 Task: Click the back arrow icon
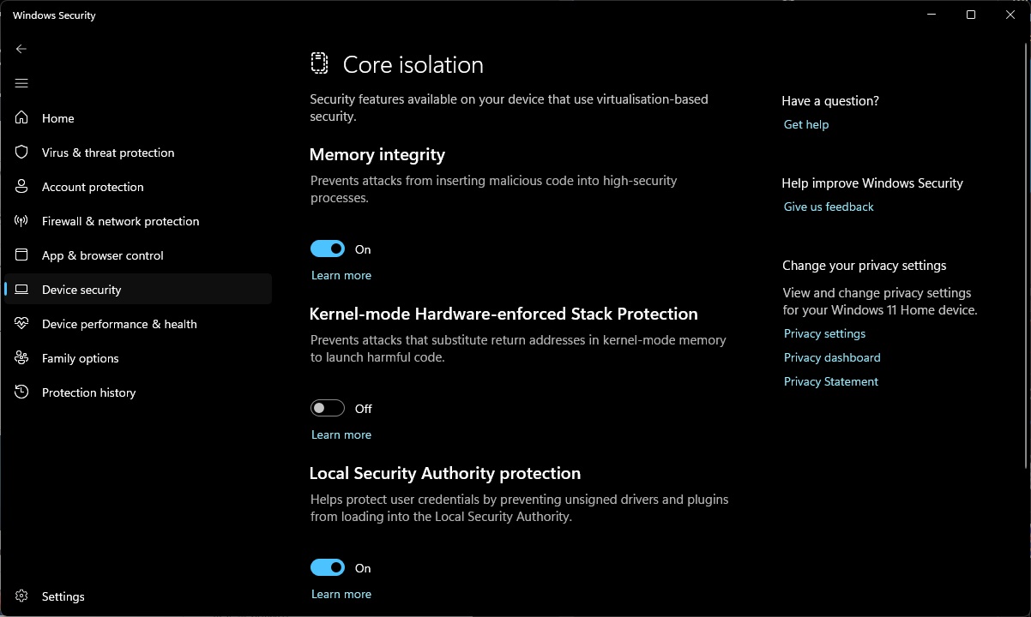21,49
